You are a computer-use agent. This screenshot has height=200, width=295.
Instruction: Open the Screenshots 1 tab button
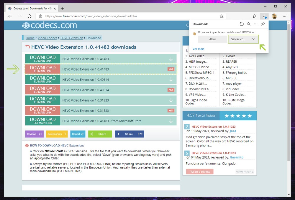[57, 134]
